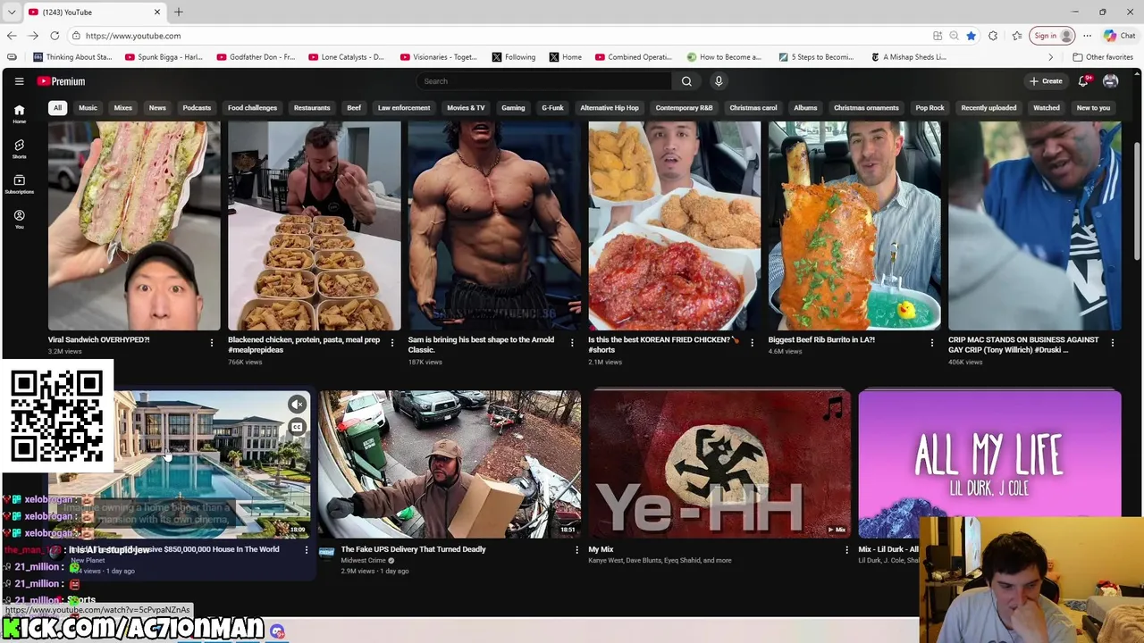This screenshot has width=1144, height=643.
Task: Open options for Blackened chicken meal prep short
Action: 391,343
